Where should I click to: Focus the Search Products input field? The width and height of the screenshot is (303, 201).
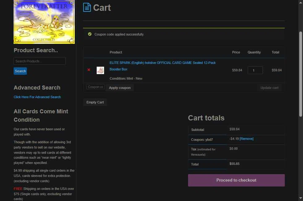[x=40, y=61]
